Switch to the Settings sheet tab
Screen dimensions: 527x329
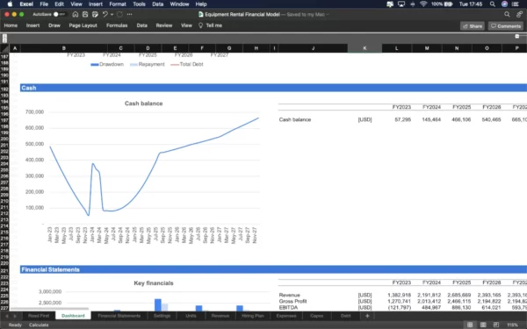click(162, 316)
